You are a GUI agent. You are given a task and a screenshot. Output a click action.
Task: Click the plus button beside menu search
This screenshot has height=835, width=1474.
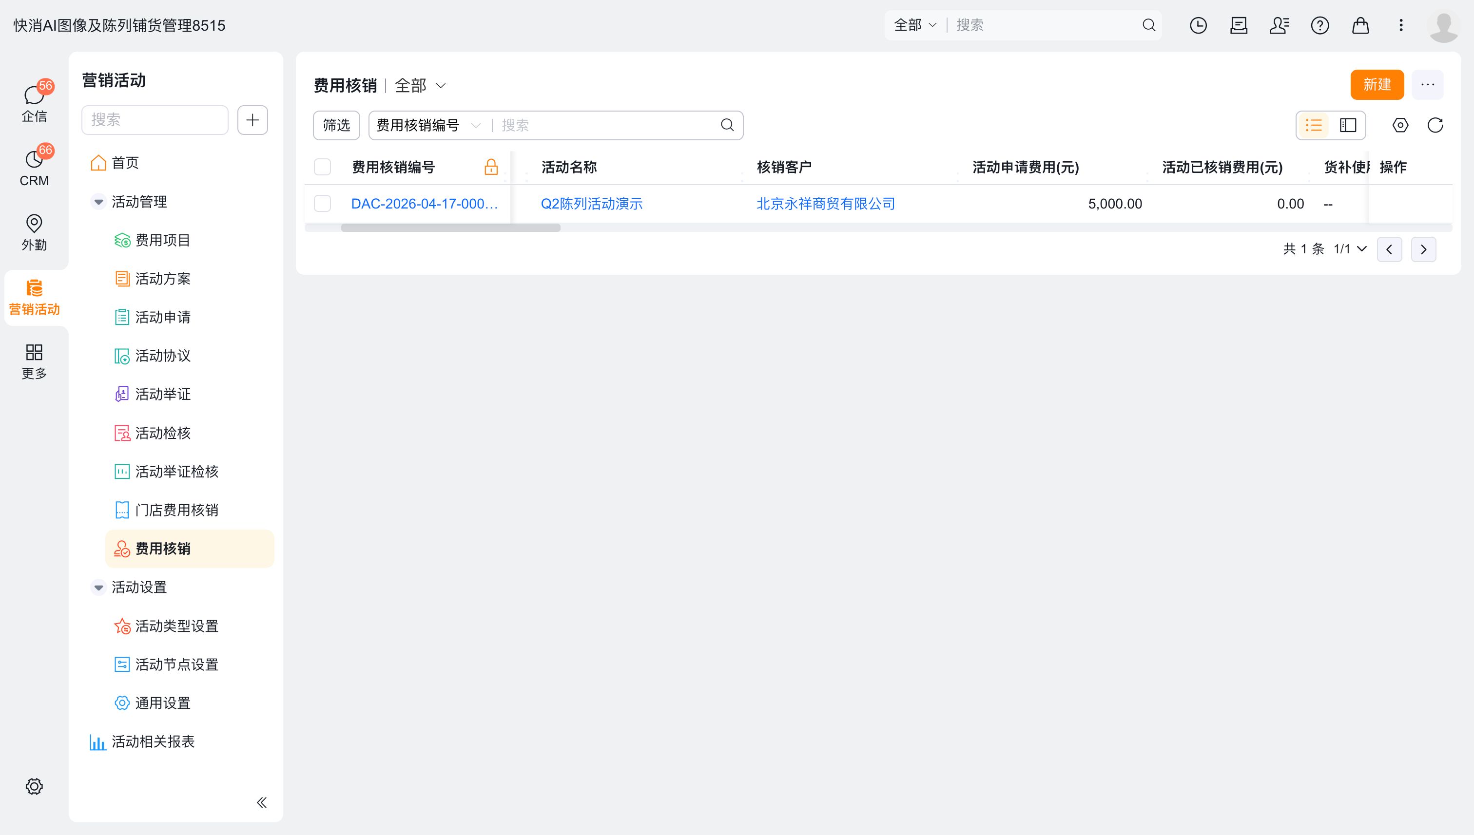pyautogui.click(x=252, y=120)
